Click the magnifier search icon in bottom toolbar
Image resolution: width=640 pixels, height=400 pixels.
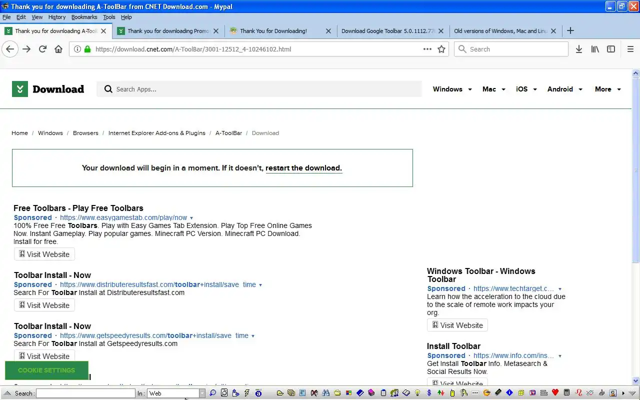point(212,393)
